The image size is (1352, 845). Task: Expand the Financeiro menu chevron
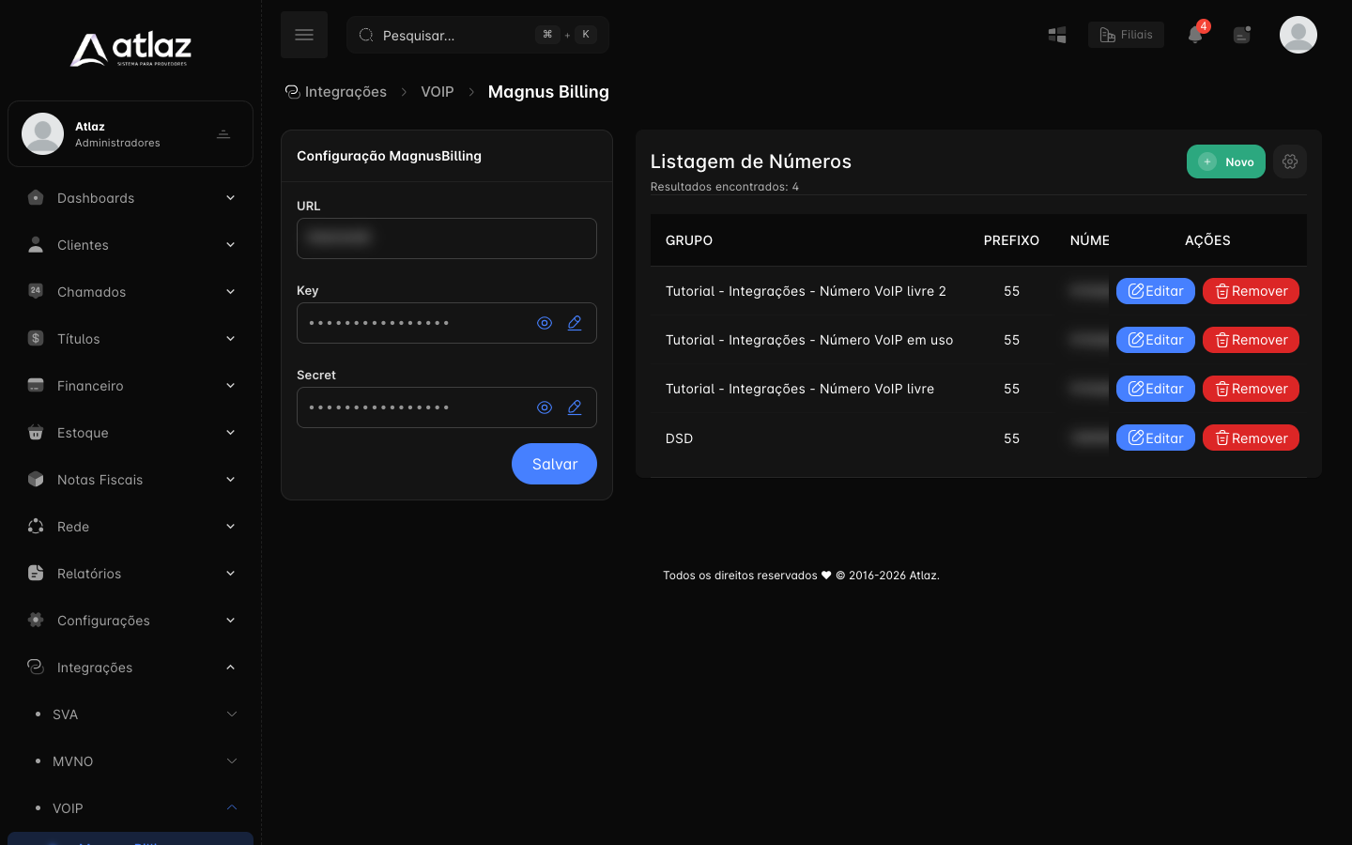click(x=230, y=386)
